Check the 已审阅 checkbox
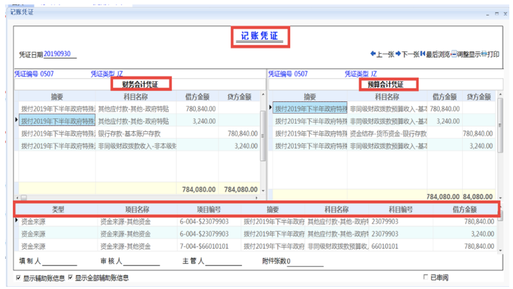This screenshot has width=513, height=289. point(426,277)
